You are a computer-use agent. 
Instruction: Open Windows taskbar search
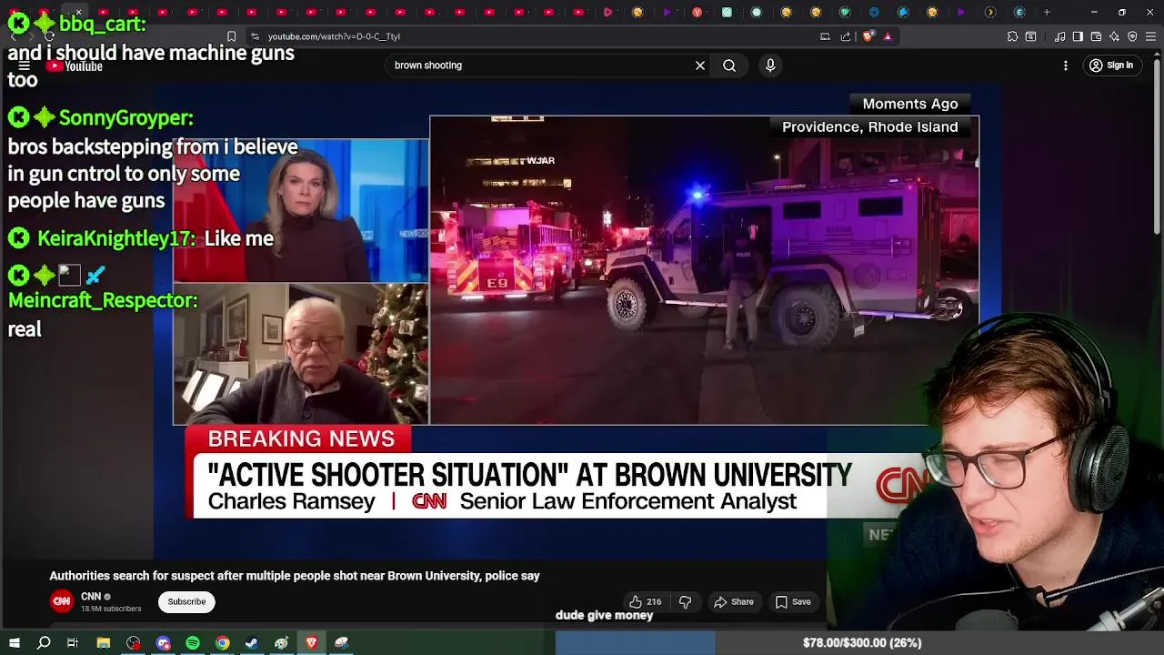44,643
